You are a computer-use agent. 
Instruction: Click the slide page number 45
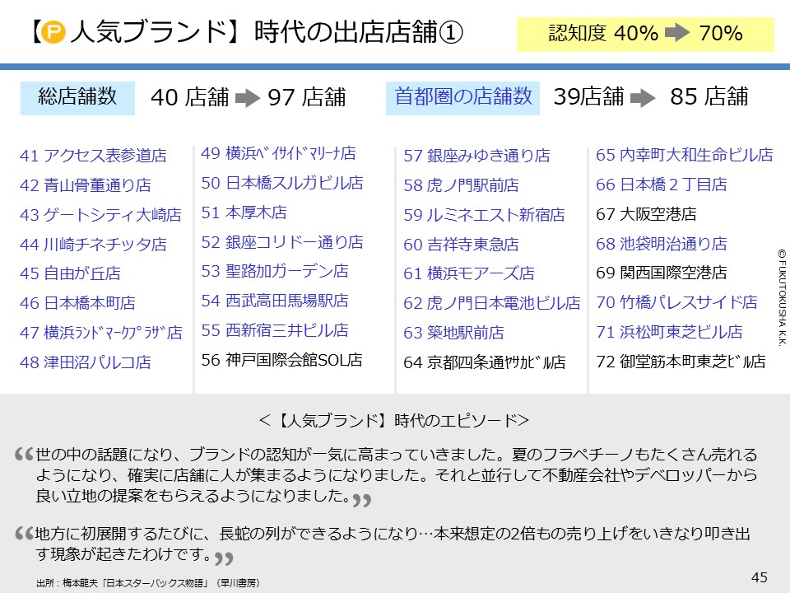tap(759, 577)
